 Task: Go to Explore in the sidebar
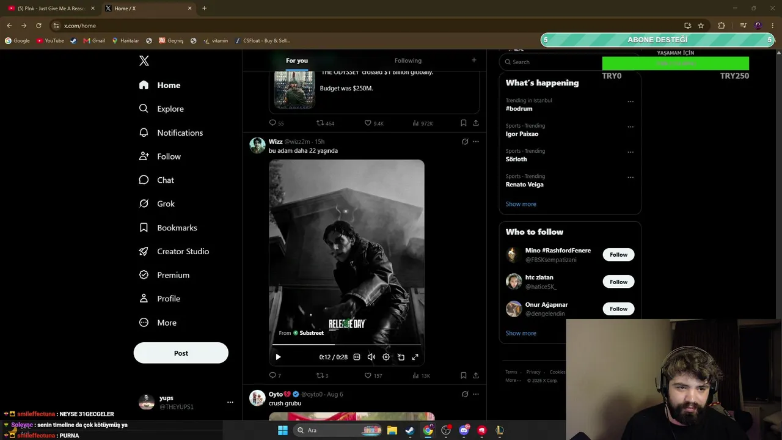161,109
